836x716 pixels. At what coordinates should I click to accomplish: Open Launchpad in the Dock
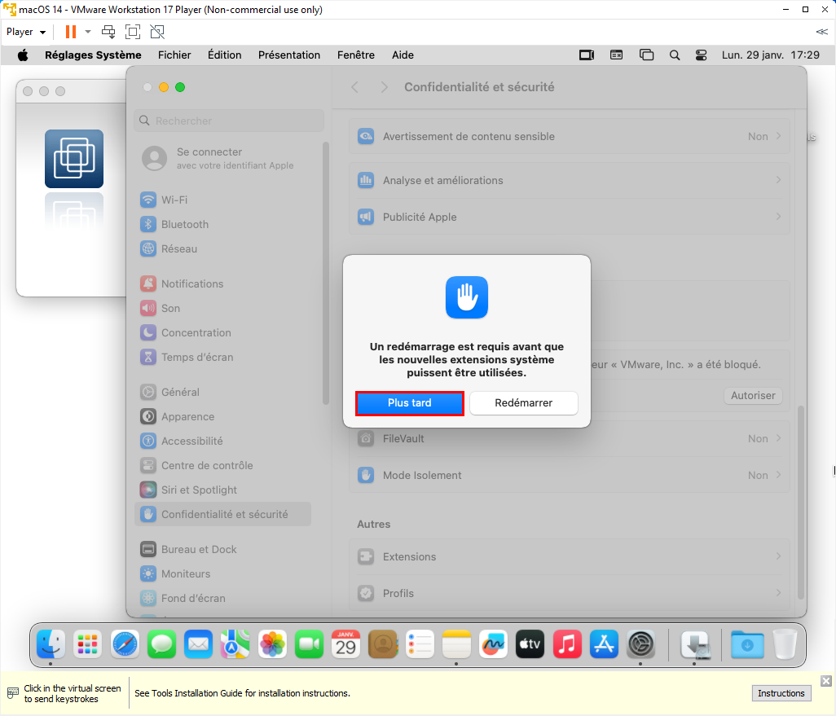click(88, 644)
